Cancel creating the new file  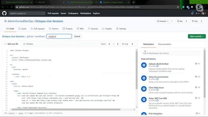coord(77,36)
